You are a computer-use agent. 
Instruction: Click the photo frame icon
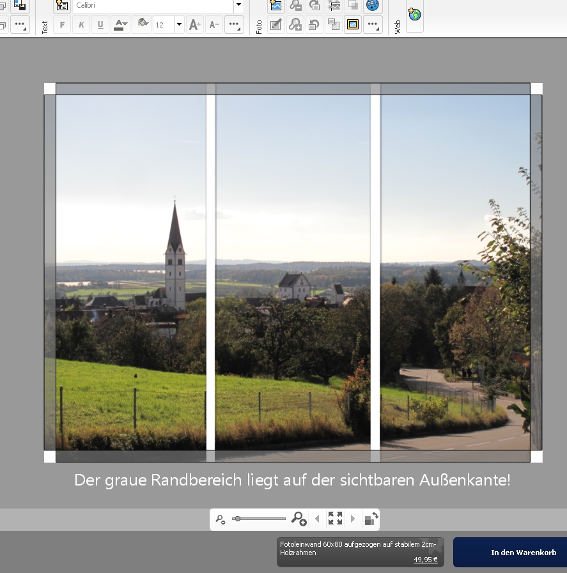coord(353,25)
